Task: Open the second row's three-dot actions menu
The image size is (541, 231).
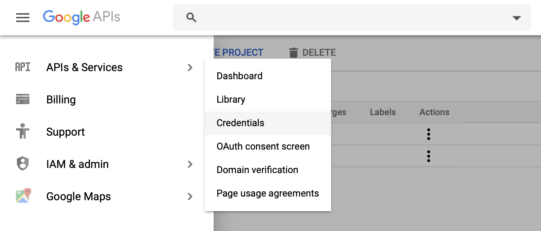Action: [x=428, y=156]
